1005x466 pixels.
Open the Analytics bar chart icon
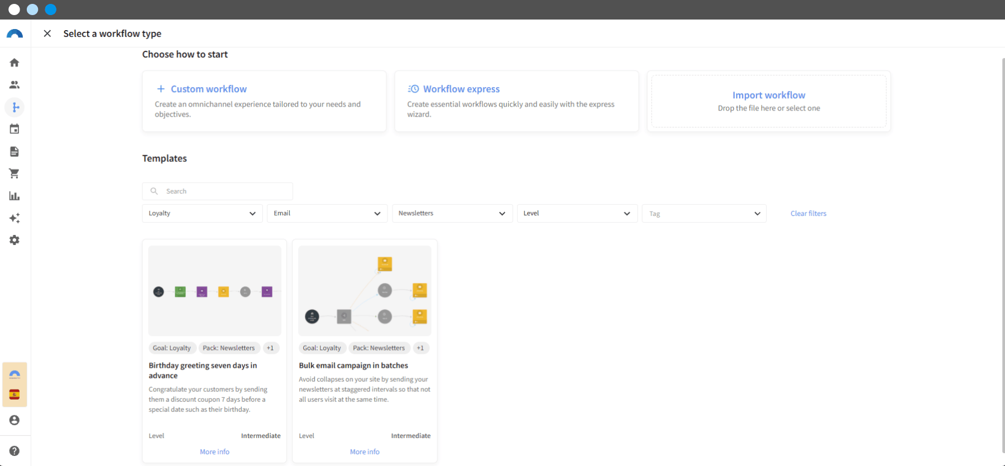pyautogui.click(x=15, y=196)
